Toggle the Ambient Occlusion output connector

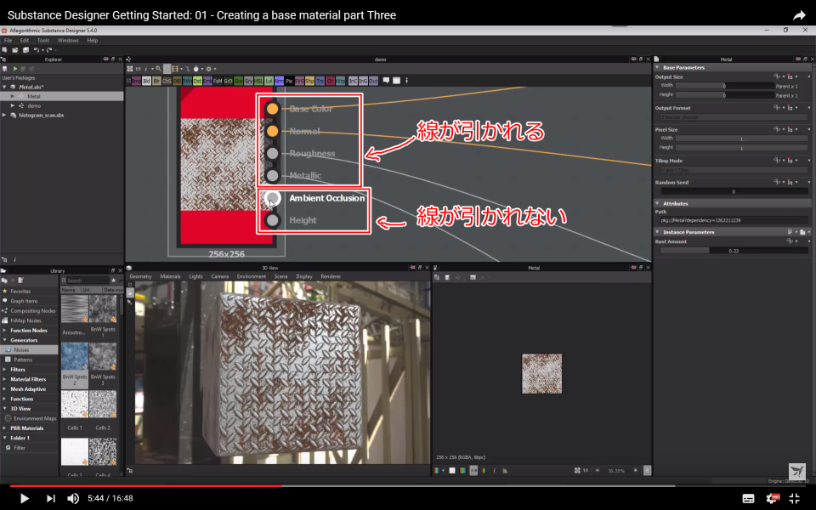click(272, 198)
